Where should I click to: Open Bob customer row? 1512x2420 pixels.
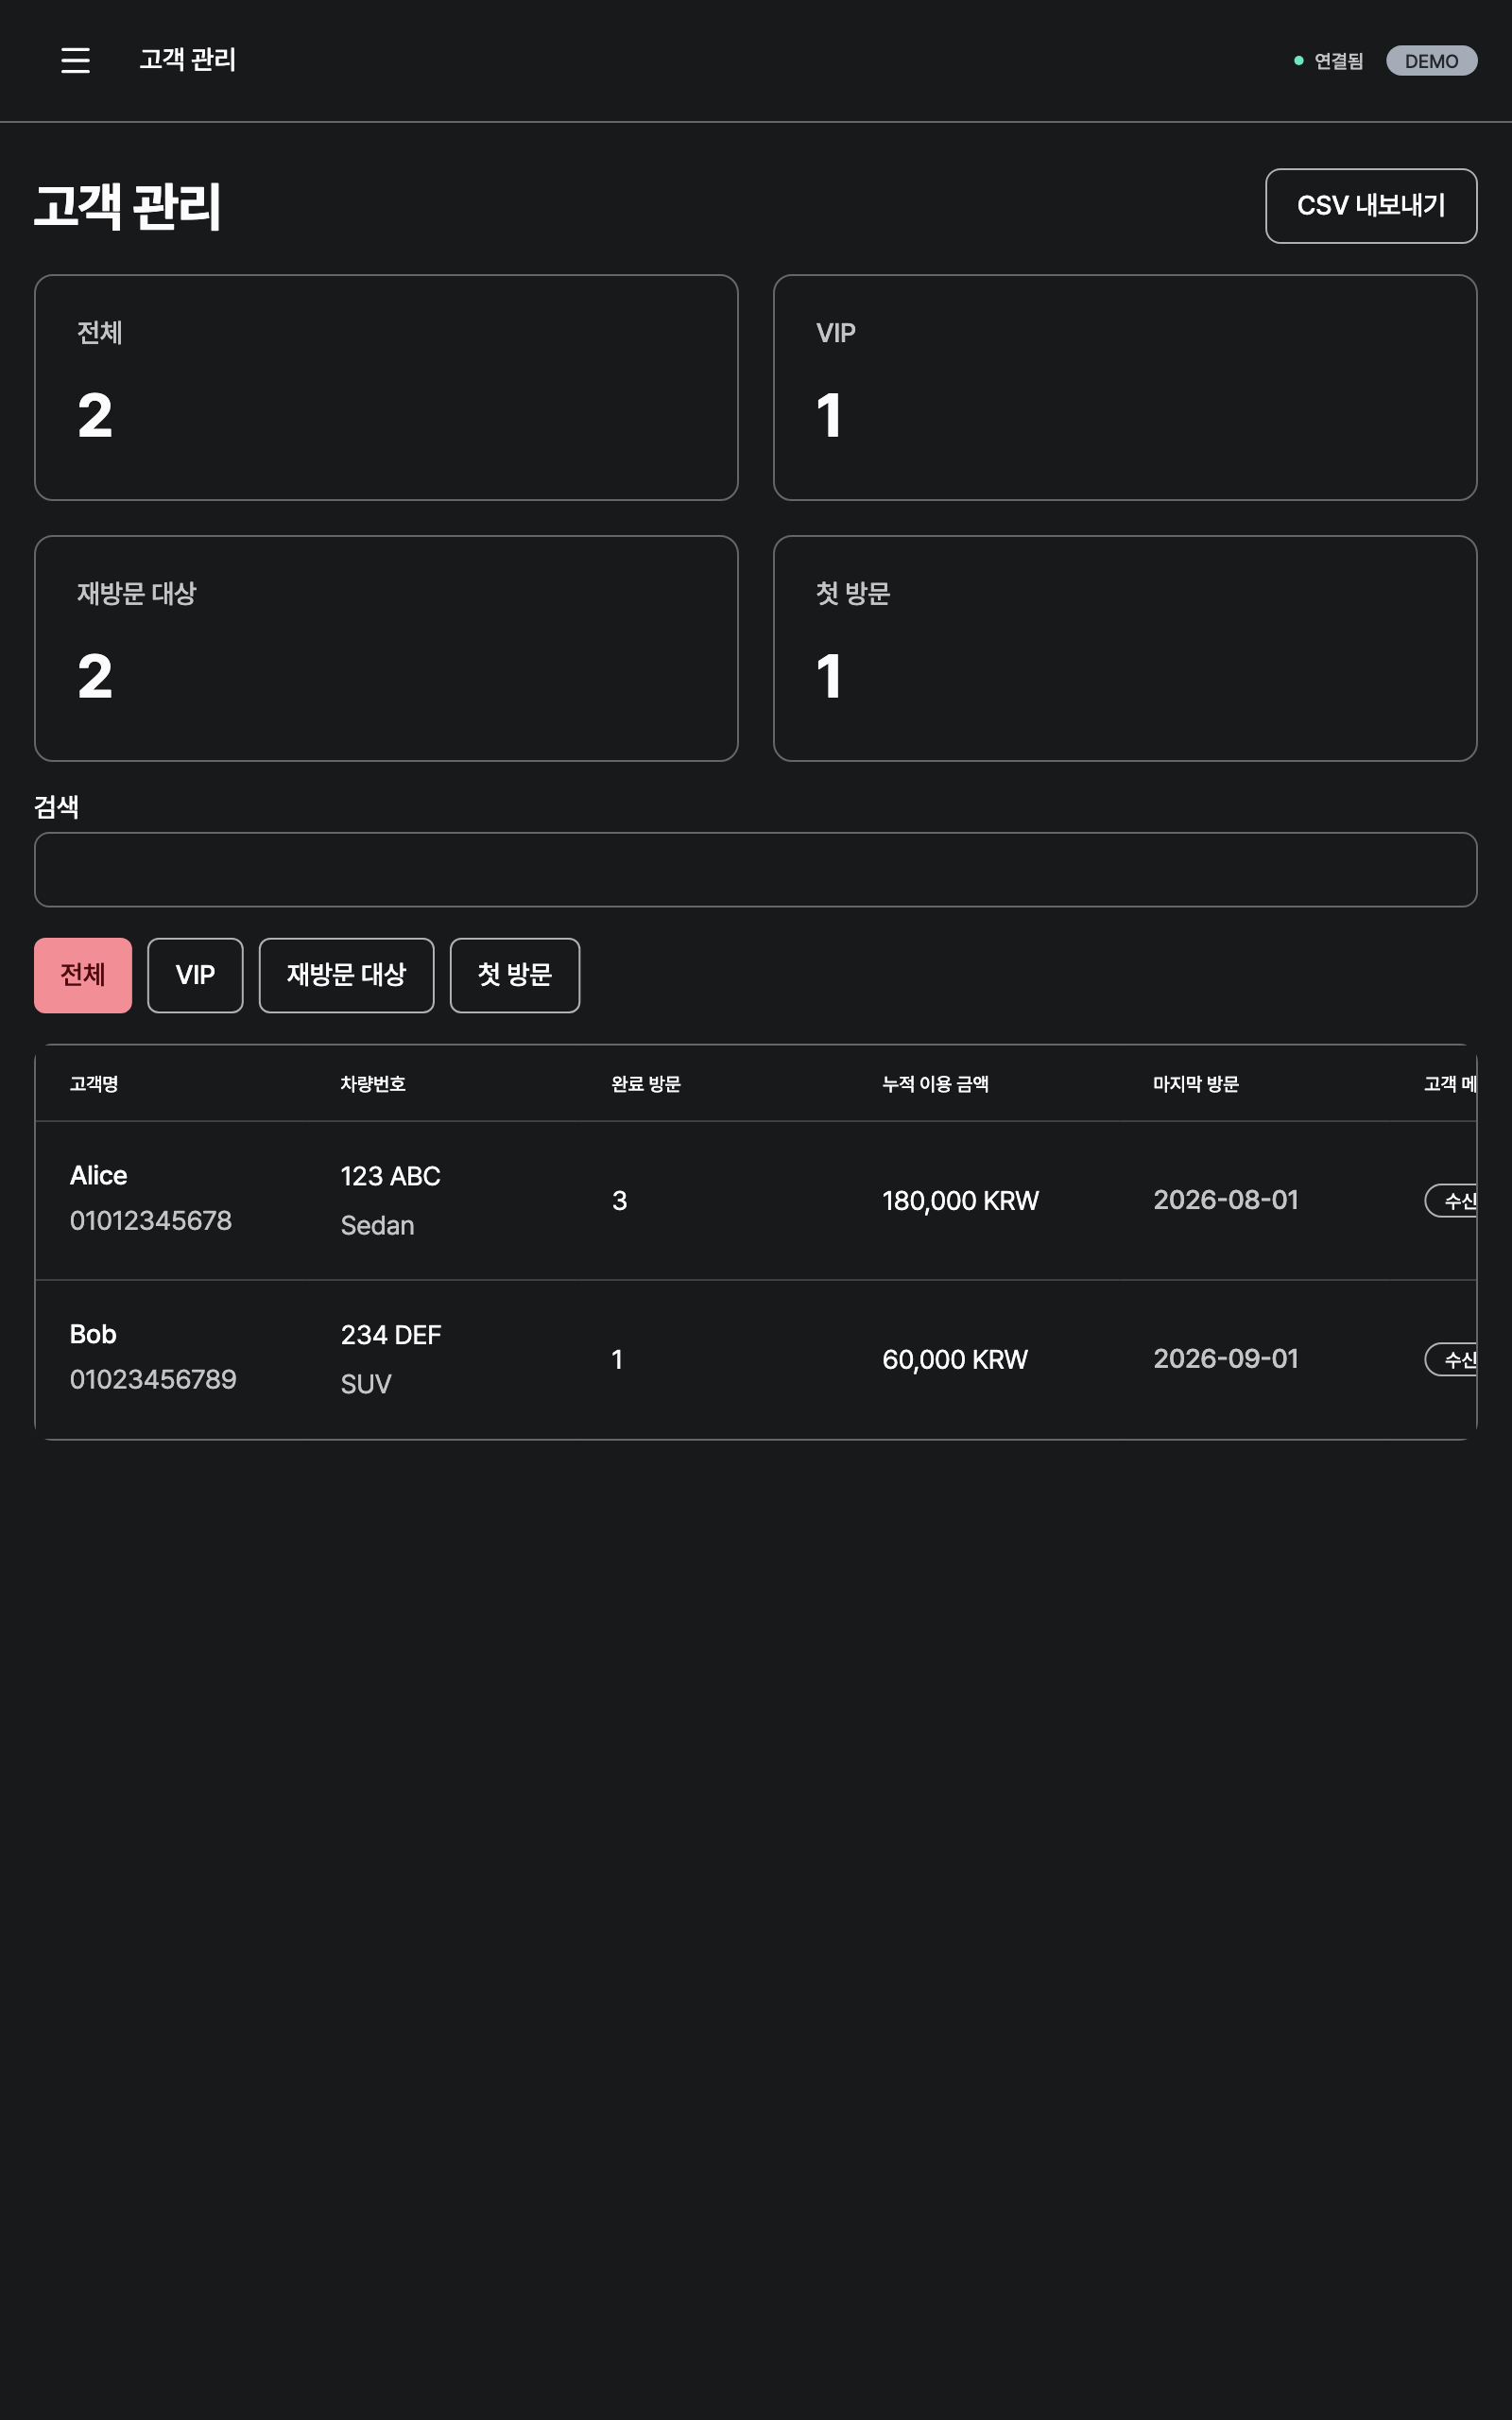755,1359
